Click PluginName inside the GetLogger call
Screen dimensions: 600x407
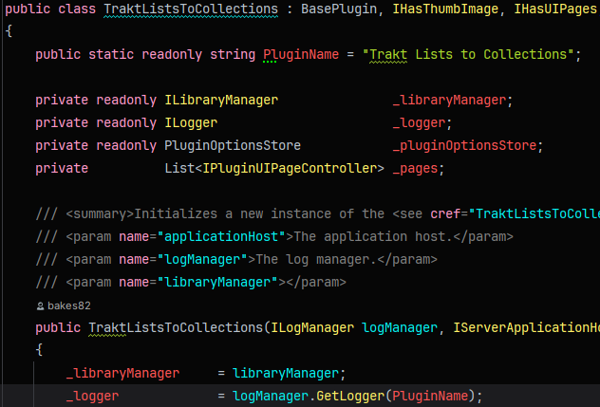click(430, 396)
